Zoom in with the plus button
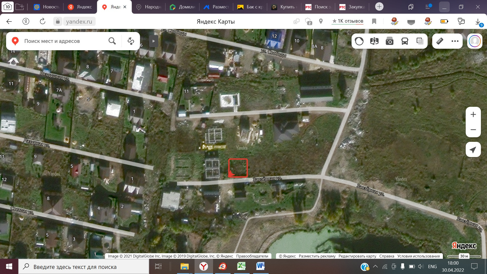Viewport: 487px width, 274px height. 473,115
